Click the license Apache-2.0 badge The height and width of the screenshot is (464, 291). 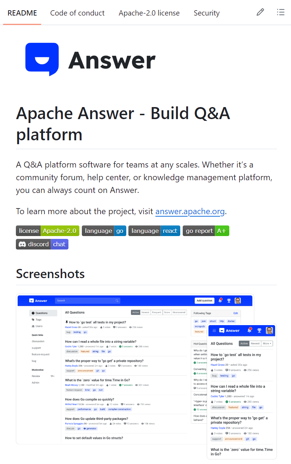pos(48,231)
